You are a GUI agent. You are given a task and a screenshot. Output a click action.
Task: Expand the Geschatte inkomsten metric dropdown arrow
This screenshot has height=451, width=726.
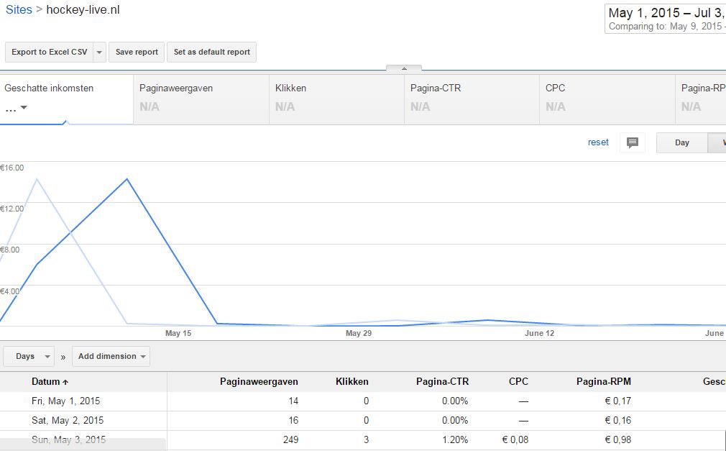point(24,108)
